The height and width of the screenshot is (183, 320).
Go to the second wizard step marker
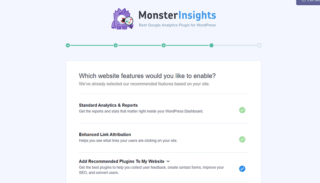pyautogui.click(x=116, y=45)
